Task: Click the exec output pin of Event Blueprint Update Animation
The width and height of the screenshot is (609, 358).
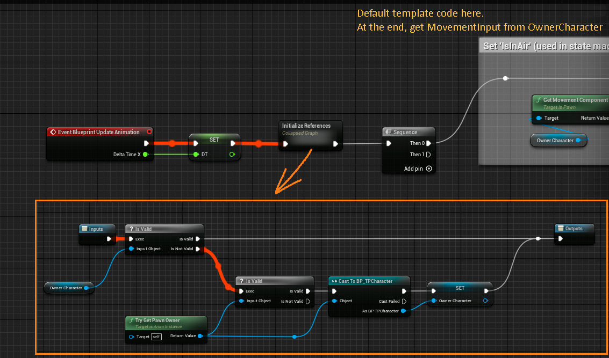Action: [x=146, y=143]
